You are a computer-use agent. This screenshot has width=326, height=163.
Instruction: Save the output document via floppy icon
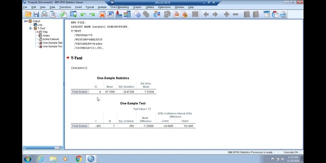click(36, 14)
